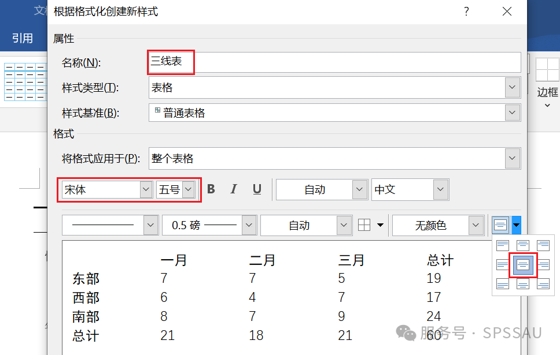560x355 pixels.
Task: Toggle Underline formatting for the table style
Action: point(256,189)
